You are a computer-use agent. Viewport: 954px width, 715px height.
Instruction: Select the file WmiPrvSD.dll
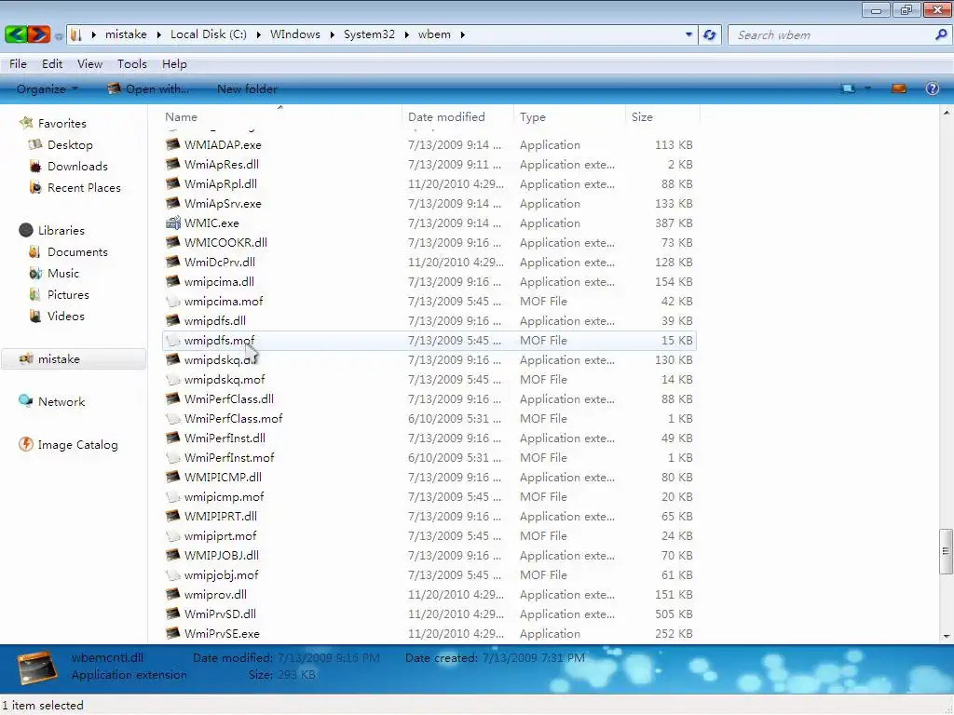coord(429,614)
